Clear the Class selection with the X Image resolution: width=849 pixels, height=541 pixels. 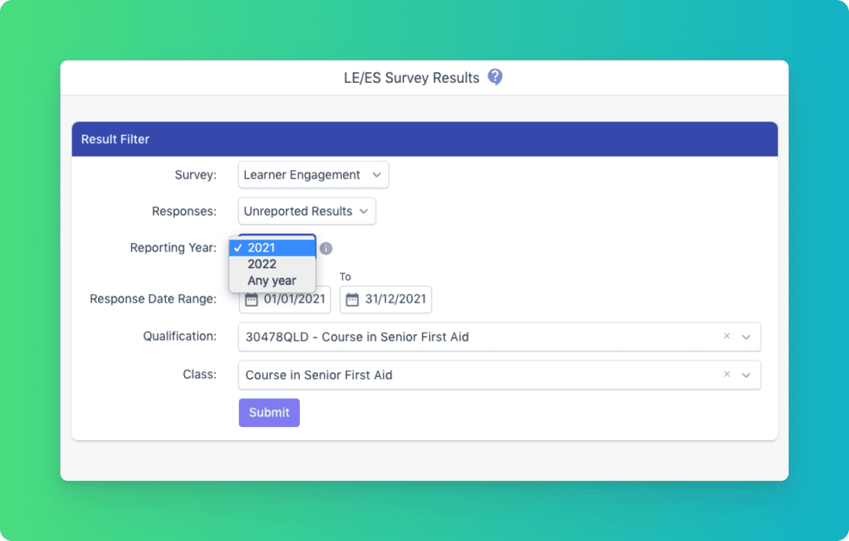pyautogui.click(x=727, y=375)
